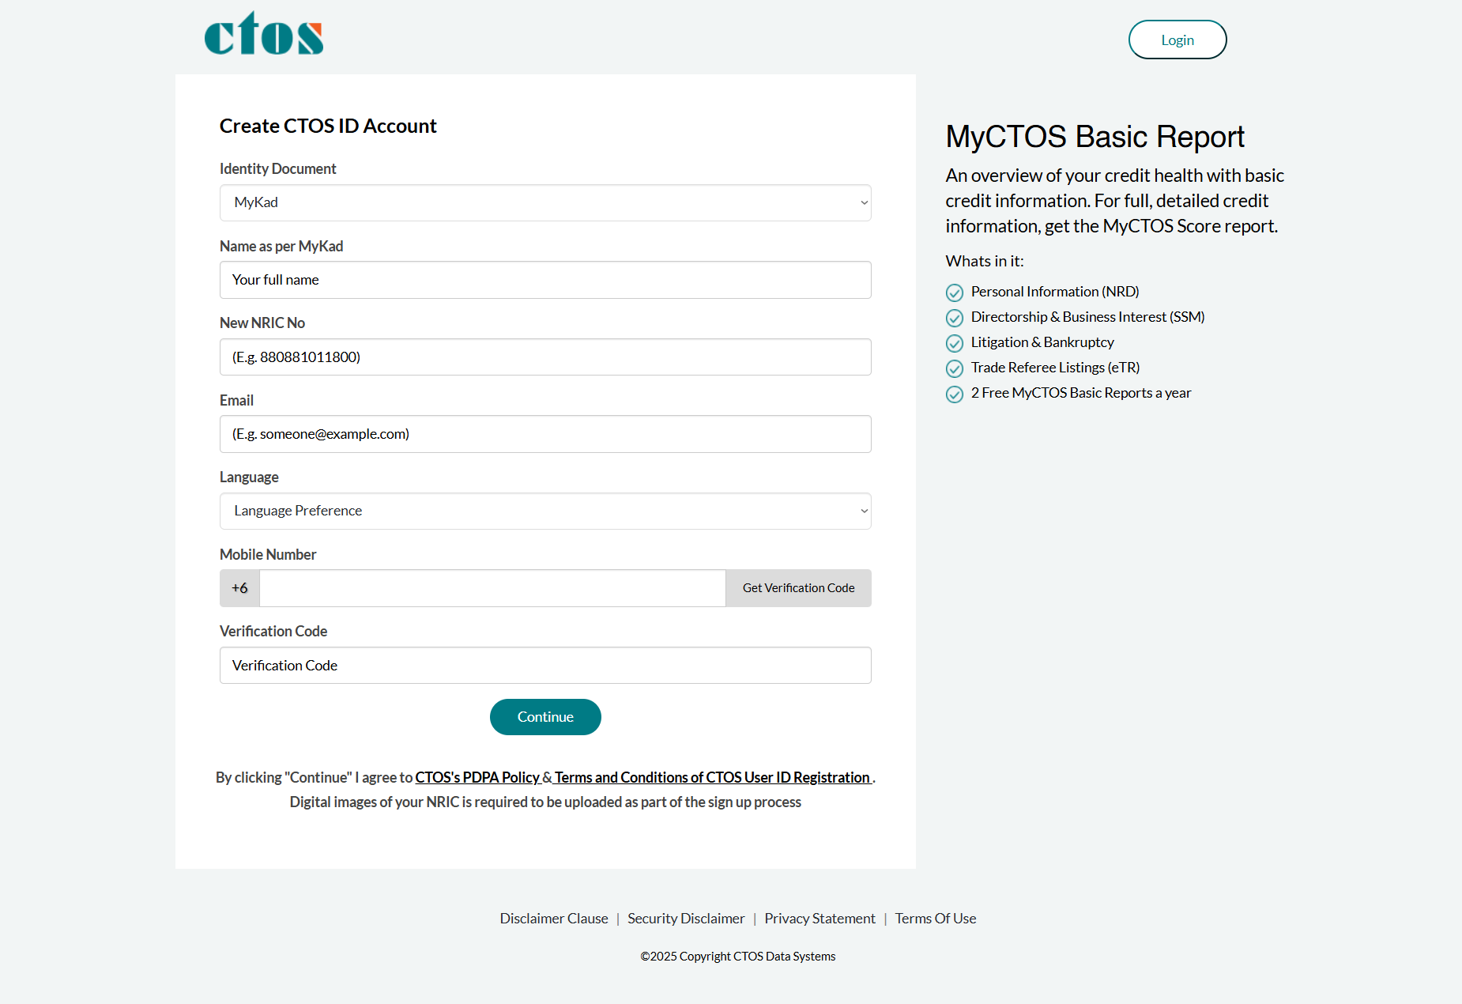Open Terms and Conditions of CTOS User ID Registration

click(712, 777)
